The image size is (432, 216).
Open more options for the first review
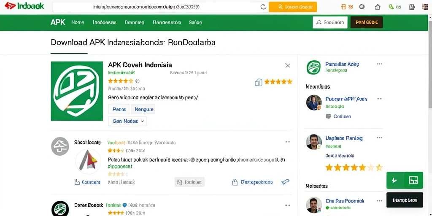[x=288, y=142]
